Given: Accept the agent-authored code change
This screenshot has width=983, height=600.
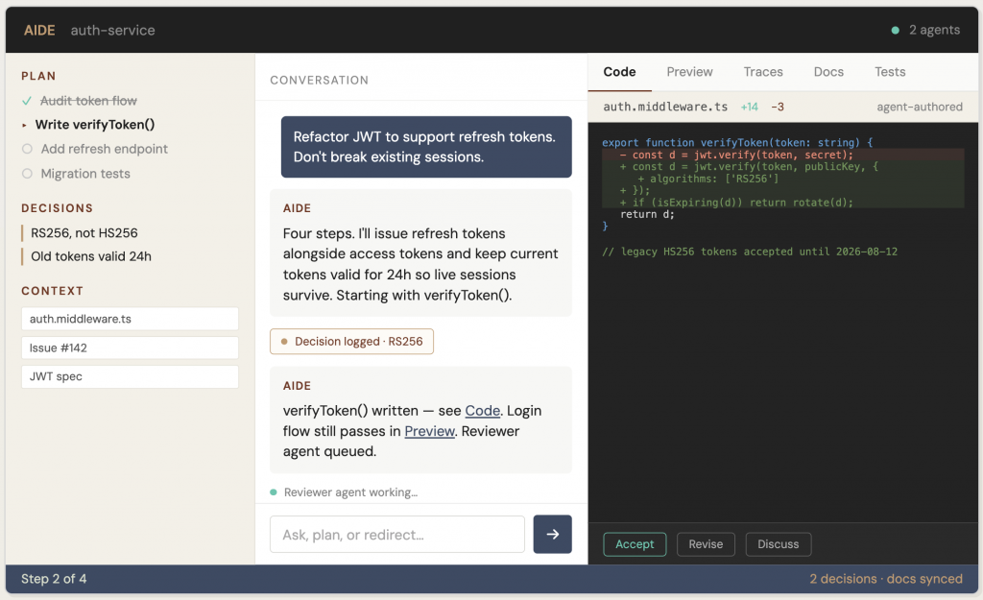Looking at the screenshot, I should pyautogui.click(x=635, y=544).
